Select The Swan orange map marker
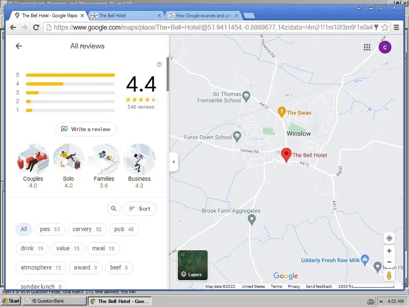 [x=282, y=112]
